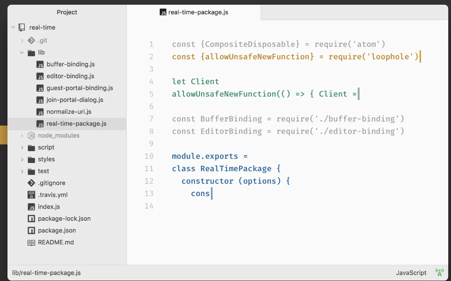
Task: Click the JS icon beside editor-binding.js
Action: (x=40, y=76)
